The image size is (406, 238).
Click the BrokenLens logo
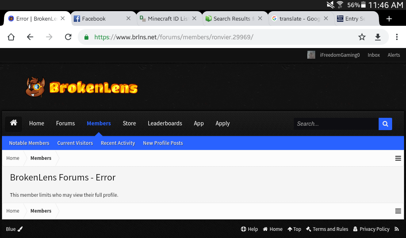pyautogui.click(x=82, y=87)
